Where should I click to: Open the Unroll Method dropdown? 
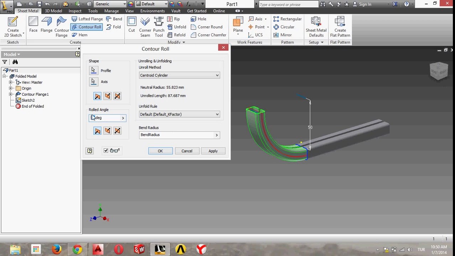point(179,75)
